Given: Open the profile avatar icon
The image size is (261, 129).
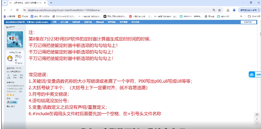Looking at the screenshot, I should pos(234,10).
